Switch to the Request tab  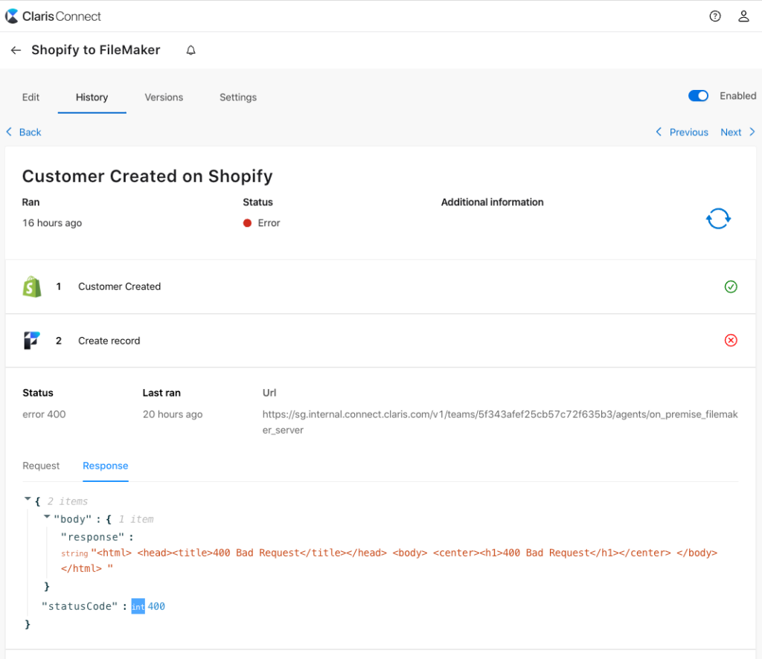tap(41, 466)
